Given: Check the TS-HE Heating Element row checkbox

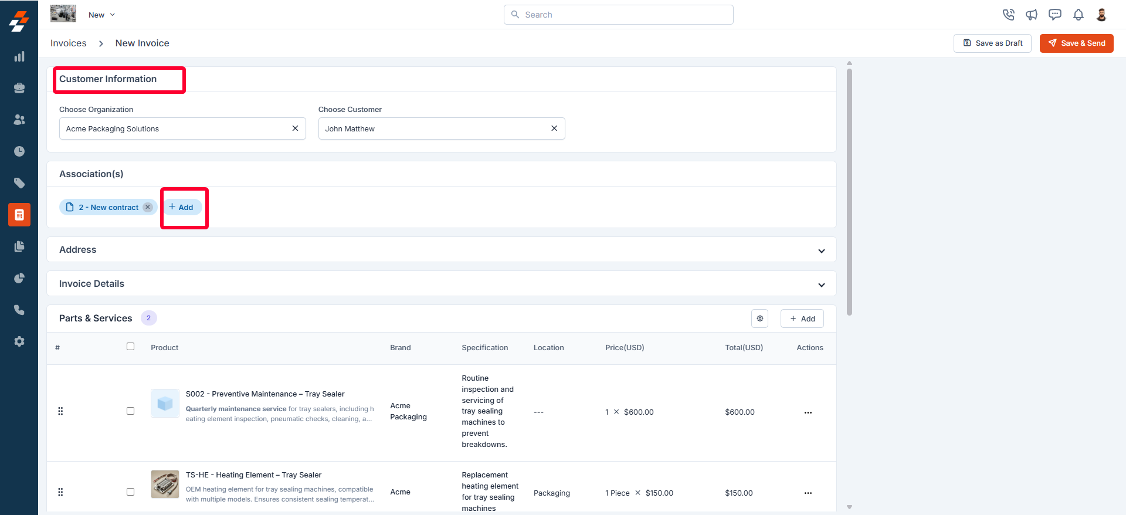Looking at the screenshot, I should 130,492.
